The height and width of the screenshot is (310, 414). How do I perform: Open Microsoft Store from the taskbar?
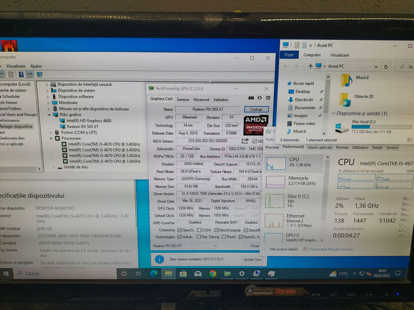[x=183, y=274]
